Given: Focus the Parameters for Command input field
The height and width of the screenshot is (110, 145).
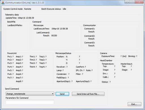Looking at the screenshot, I should [30, 102].
